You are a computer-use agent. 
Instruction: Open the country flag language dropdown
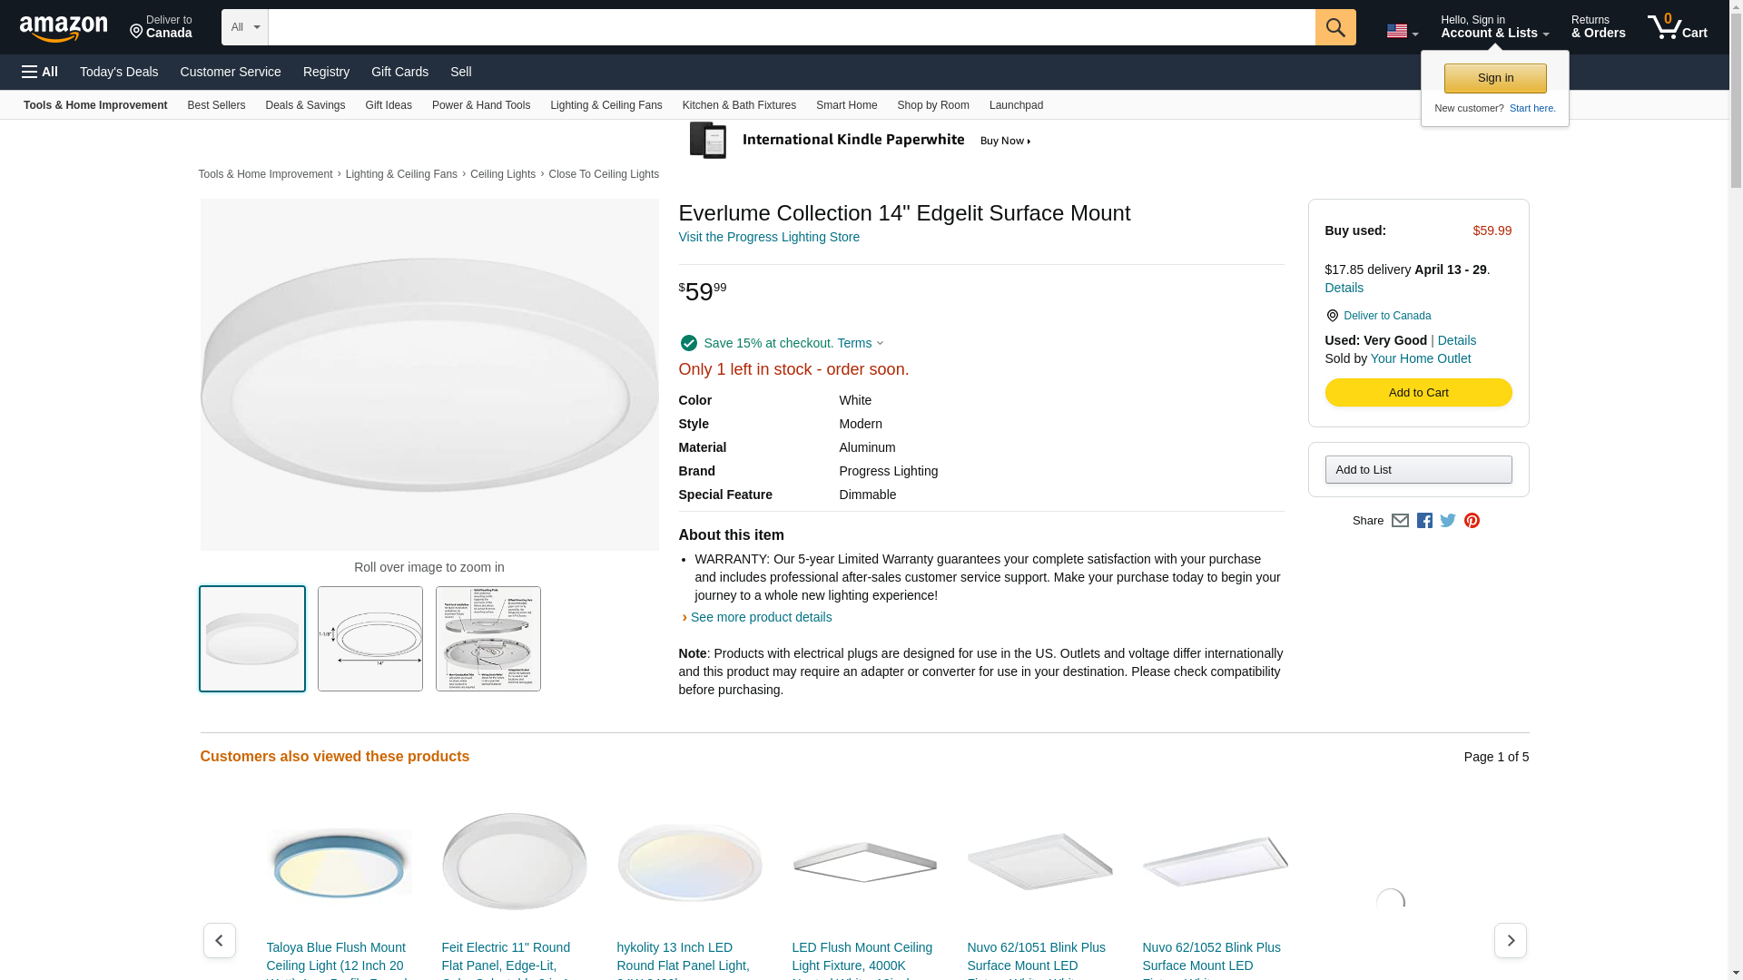click(1402, 31)
